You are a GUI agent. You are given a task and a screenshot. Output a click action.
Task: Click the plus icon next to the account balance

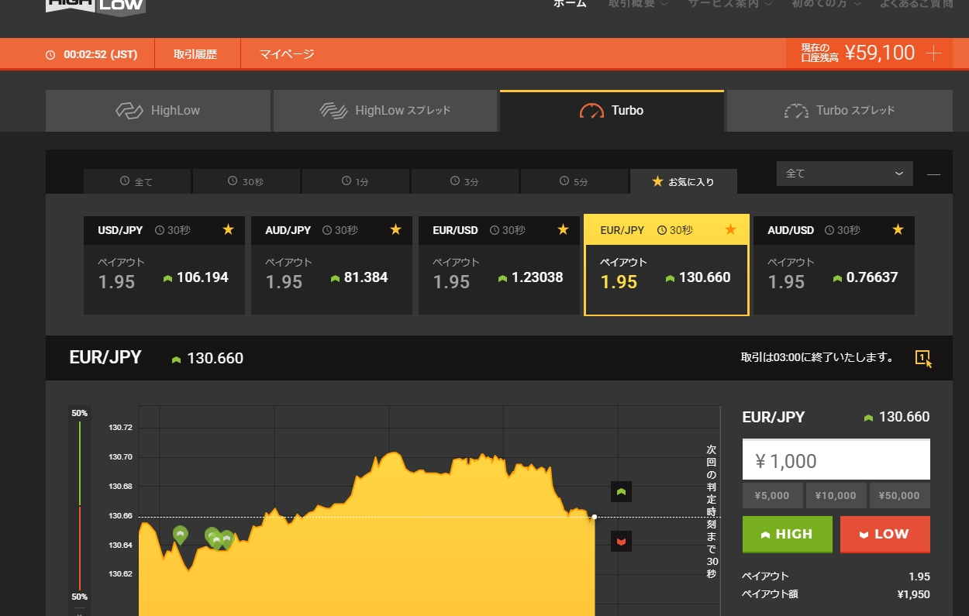(934, 53)
